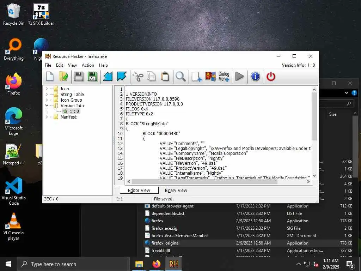Open About with the blue info icon
Image resolution: width=361 pixels, height=271 pixels.
(x=255, y=77)
